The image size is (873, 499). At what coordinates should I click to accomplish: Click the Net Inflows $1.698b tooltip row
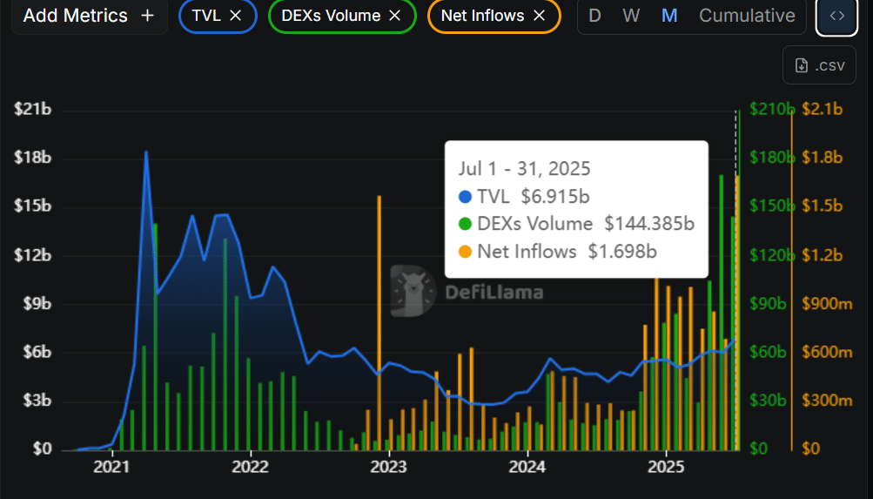click(558, 251)
